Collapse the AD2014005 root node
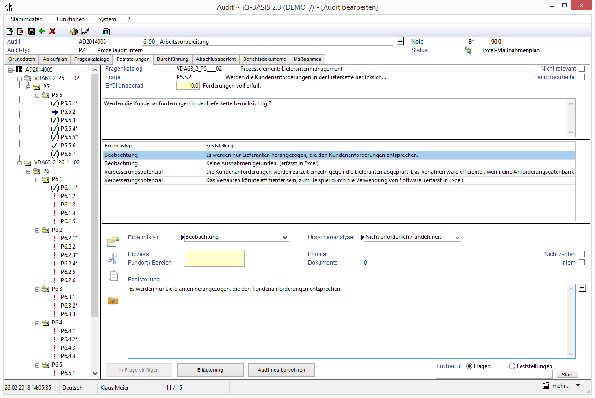This screenshot has width=595, height=398. pyautogui.click(x=10, y=70)
